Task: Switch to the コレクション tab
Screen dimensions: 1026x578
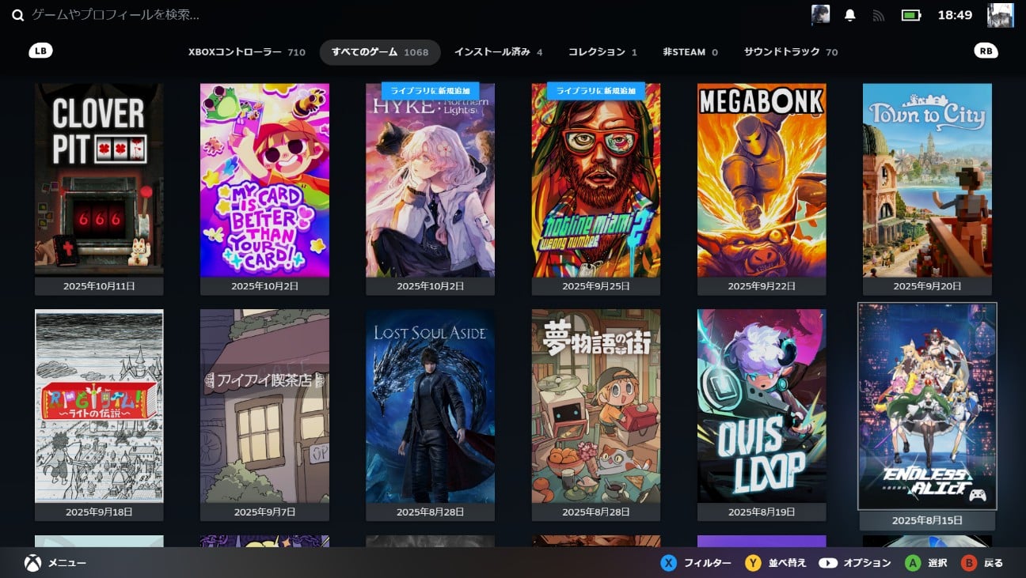Action: tap(602, 52)
